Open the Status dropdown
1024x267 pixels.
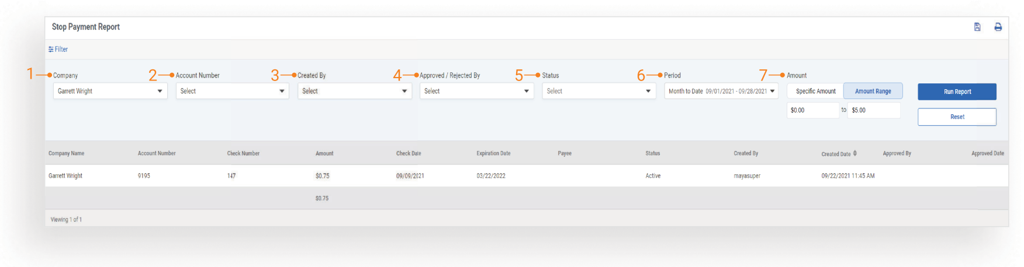point(599,91)
